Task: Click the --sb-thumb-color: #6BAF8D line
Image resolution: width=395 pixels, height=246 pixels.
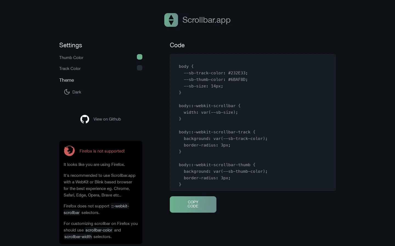Action: 216,80
